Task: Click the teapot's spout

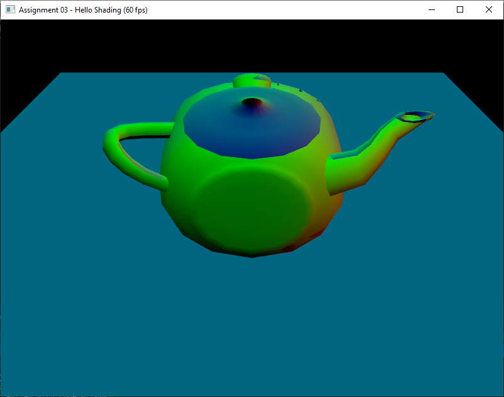Action: 380,153
